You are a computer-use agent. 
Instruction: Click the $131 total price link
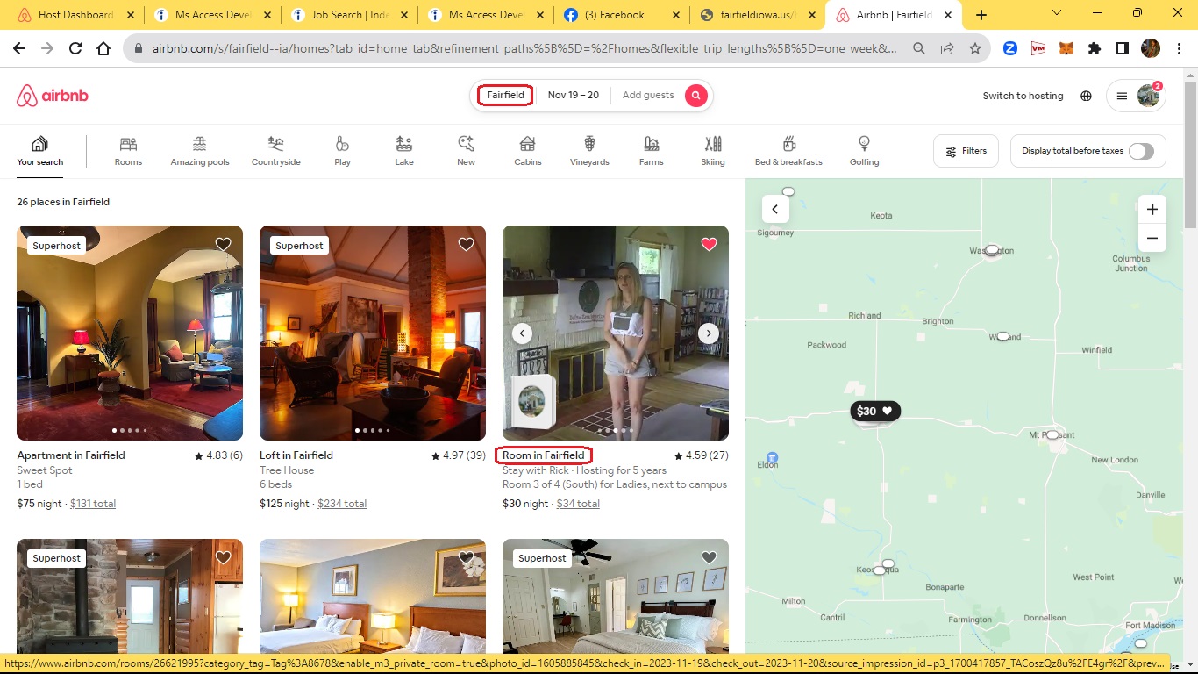(93, 504)
